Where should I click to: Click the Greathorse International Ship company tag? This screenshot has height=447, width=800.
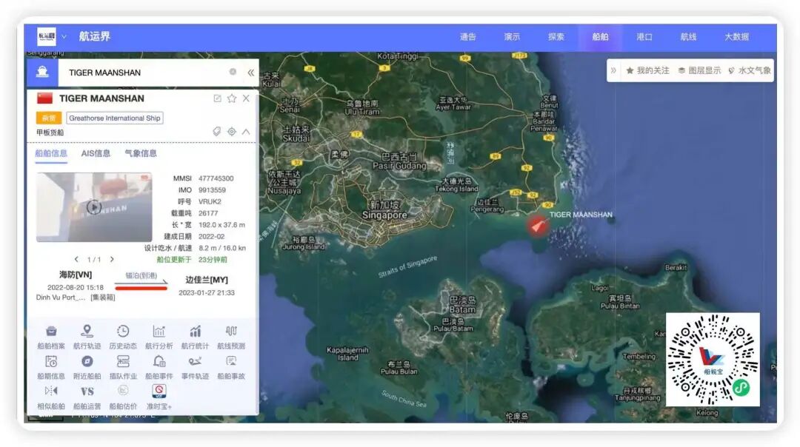point(115,118)
